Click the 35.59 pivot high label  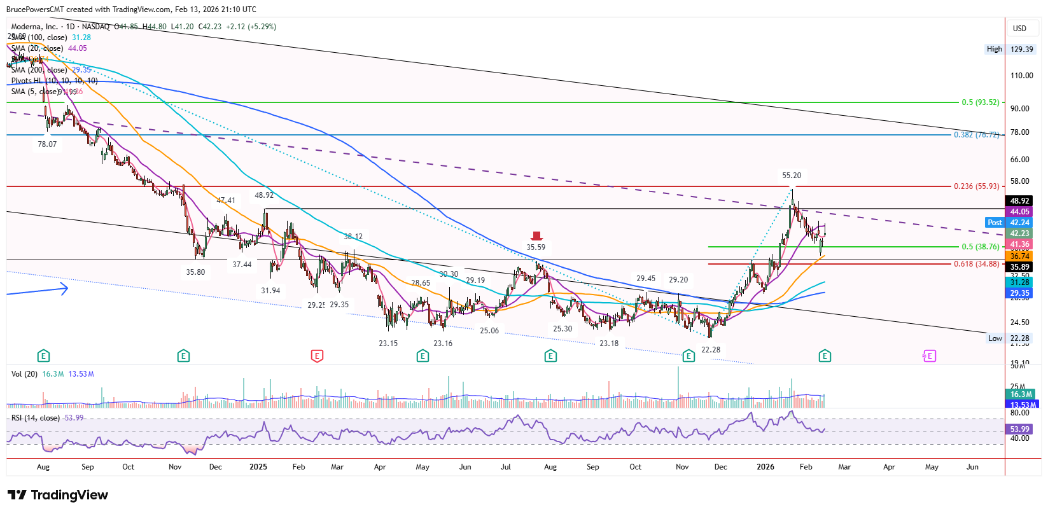click(x=536, y=247)
